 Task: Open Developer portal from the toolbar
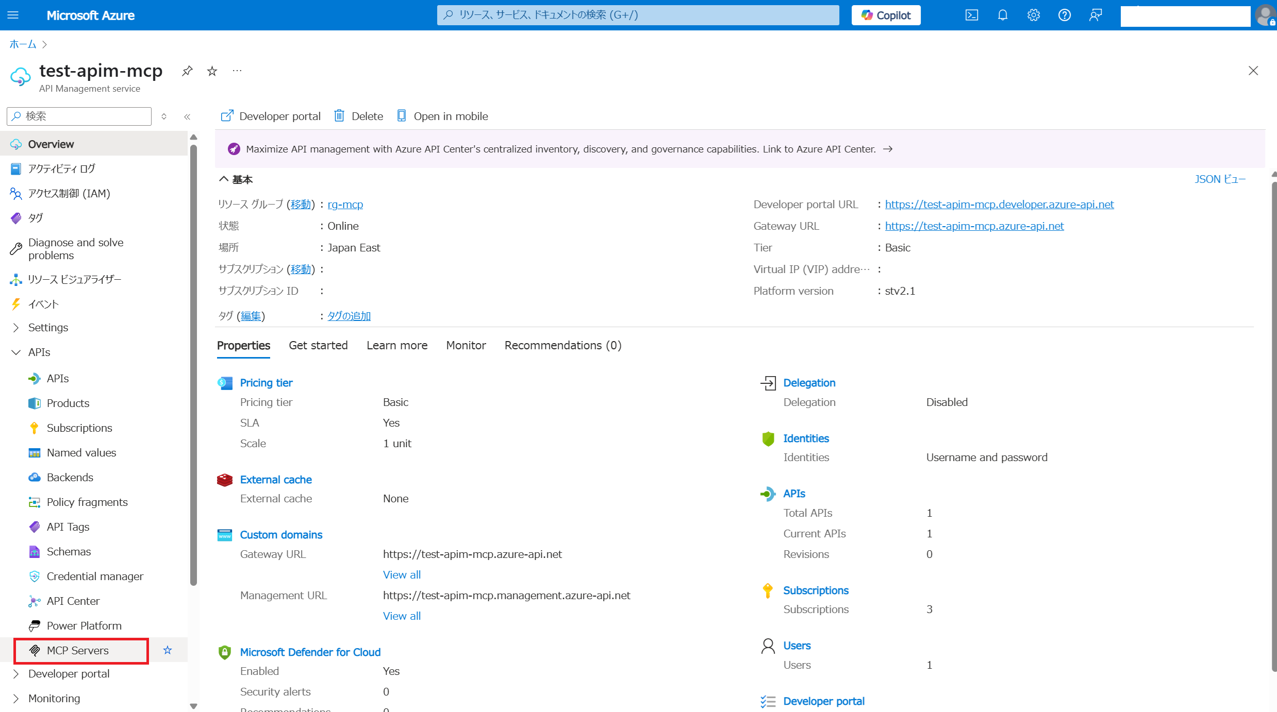click(271, 116)
